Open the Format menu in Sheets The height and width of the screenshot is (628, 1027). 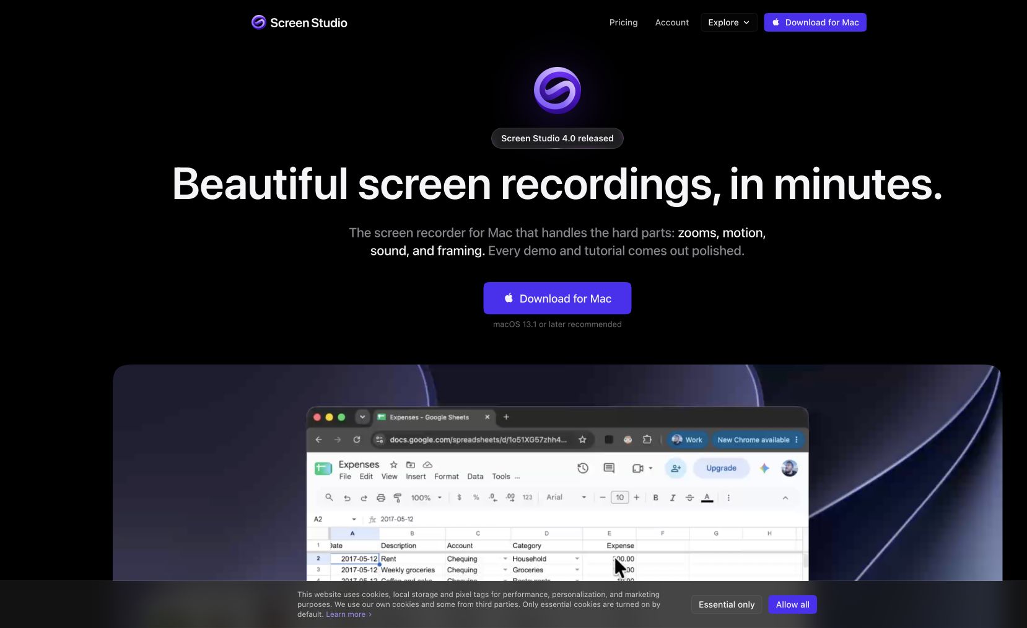(x=447, y=477)
